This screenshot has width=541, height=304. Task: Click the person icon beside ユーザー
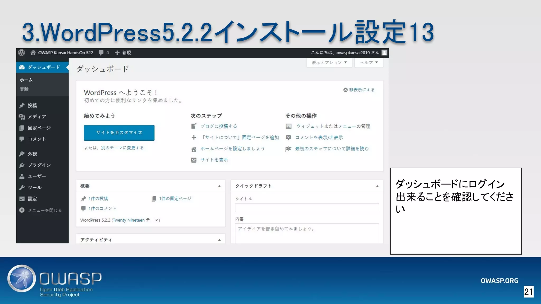(22, 176)
